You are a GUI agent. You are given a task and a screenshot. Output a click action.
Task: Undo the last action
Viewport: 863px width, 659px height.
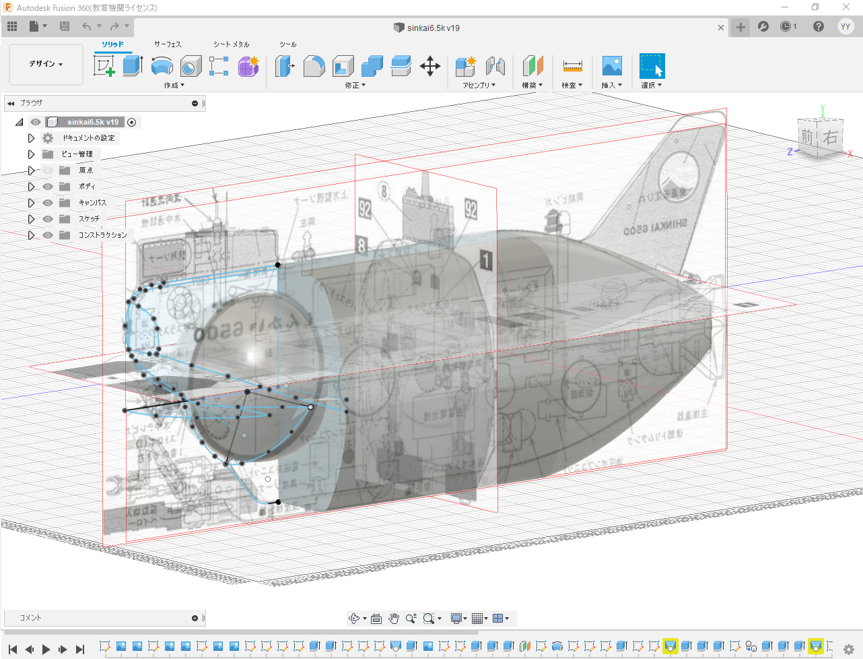point(87,26)
